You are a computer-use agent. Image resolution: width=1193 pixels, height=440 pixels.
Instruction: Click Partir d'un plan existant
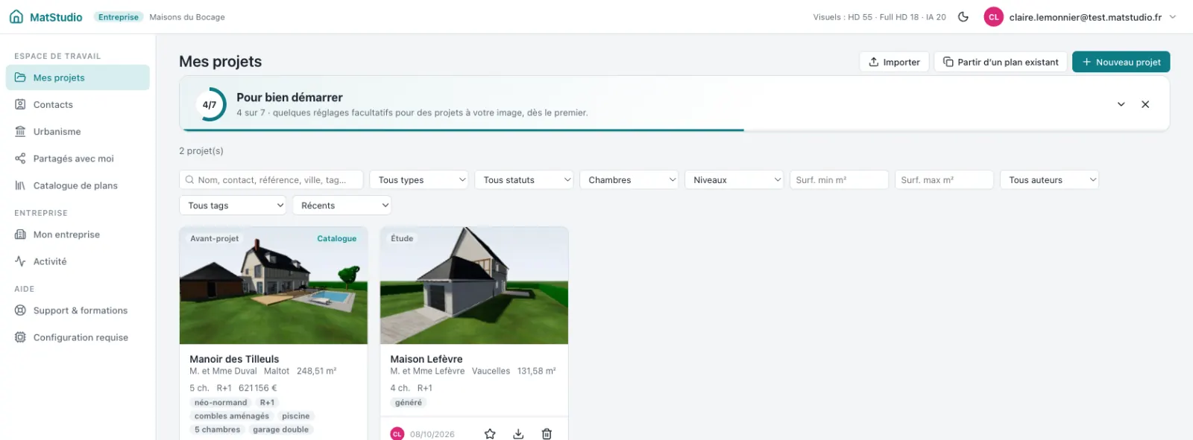coord(1001,62)
